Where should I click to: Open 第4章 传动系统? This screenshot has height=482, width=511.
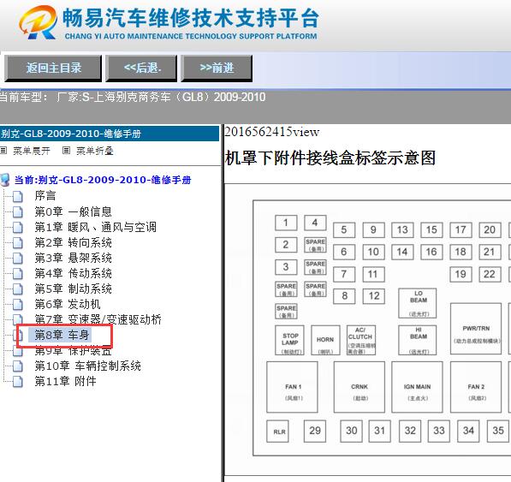[74, 273]
